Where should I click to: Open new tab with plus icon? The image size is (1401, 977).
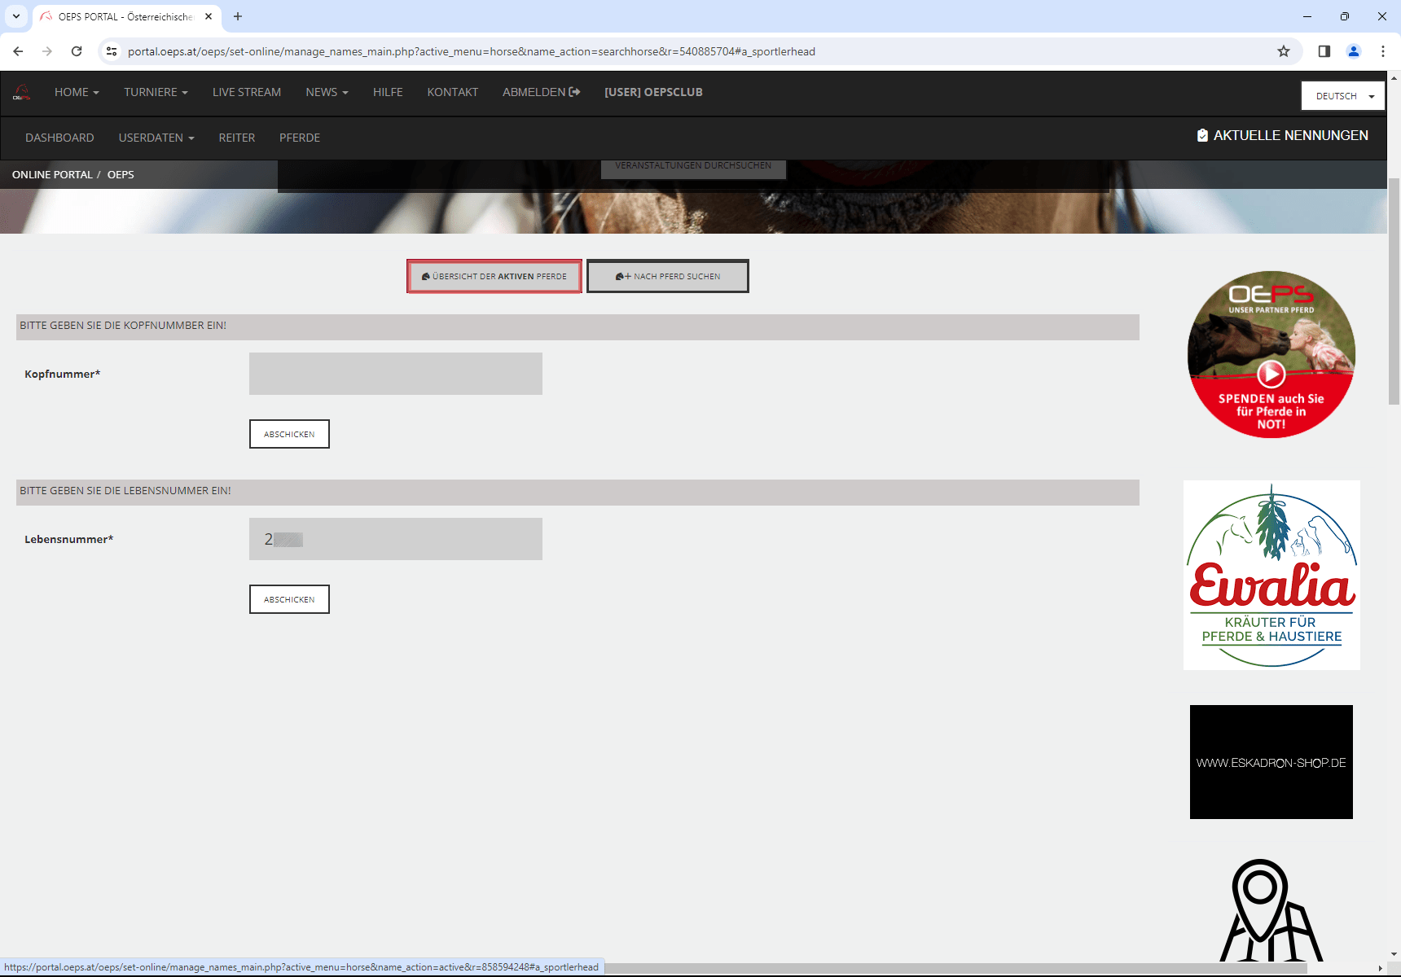(x=238, y=16)
